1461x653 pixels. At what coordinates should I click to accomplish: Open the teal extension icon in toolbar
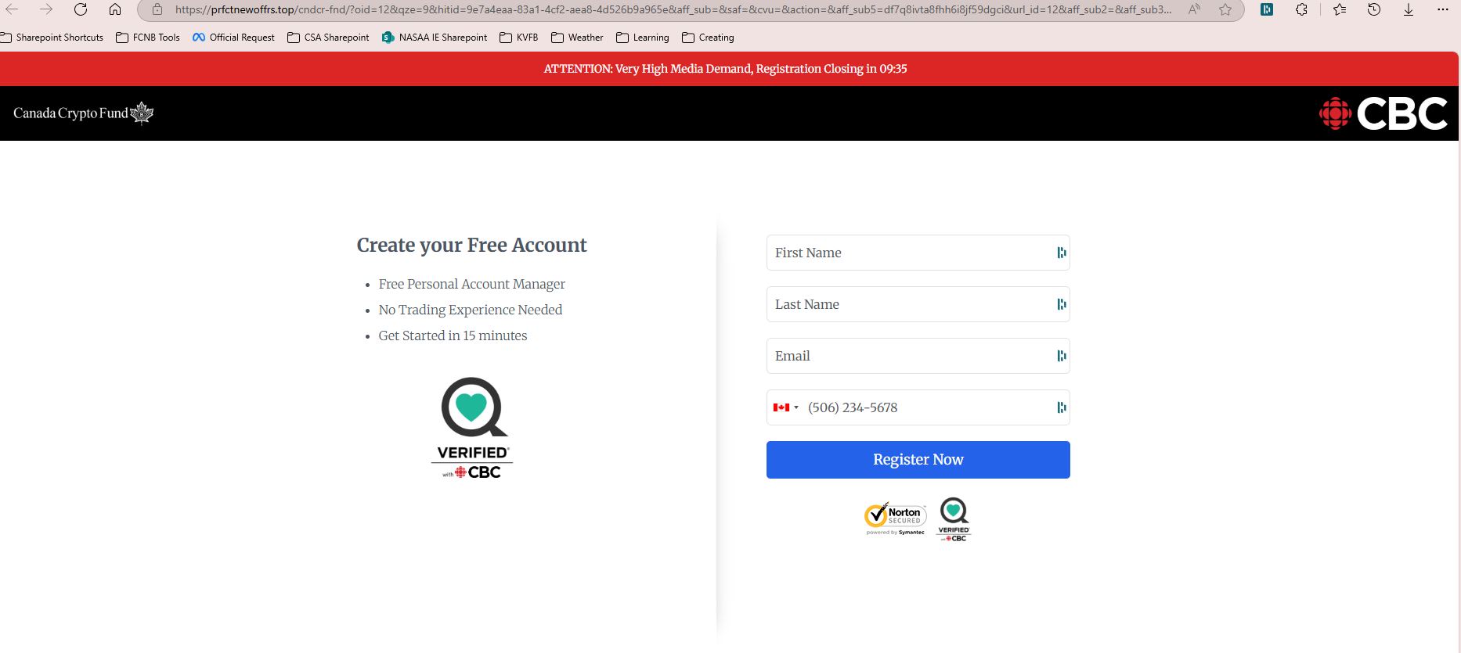1267,9
